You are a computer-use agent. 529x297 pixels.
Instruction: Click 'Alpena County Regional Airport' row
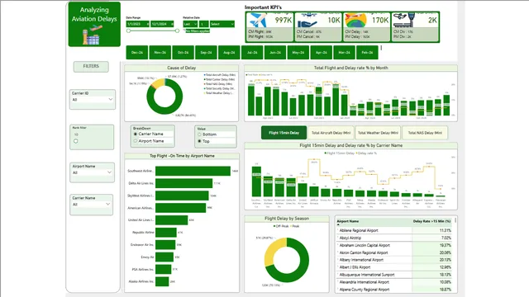tap(394, 290)
